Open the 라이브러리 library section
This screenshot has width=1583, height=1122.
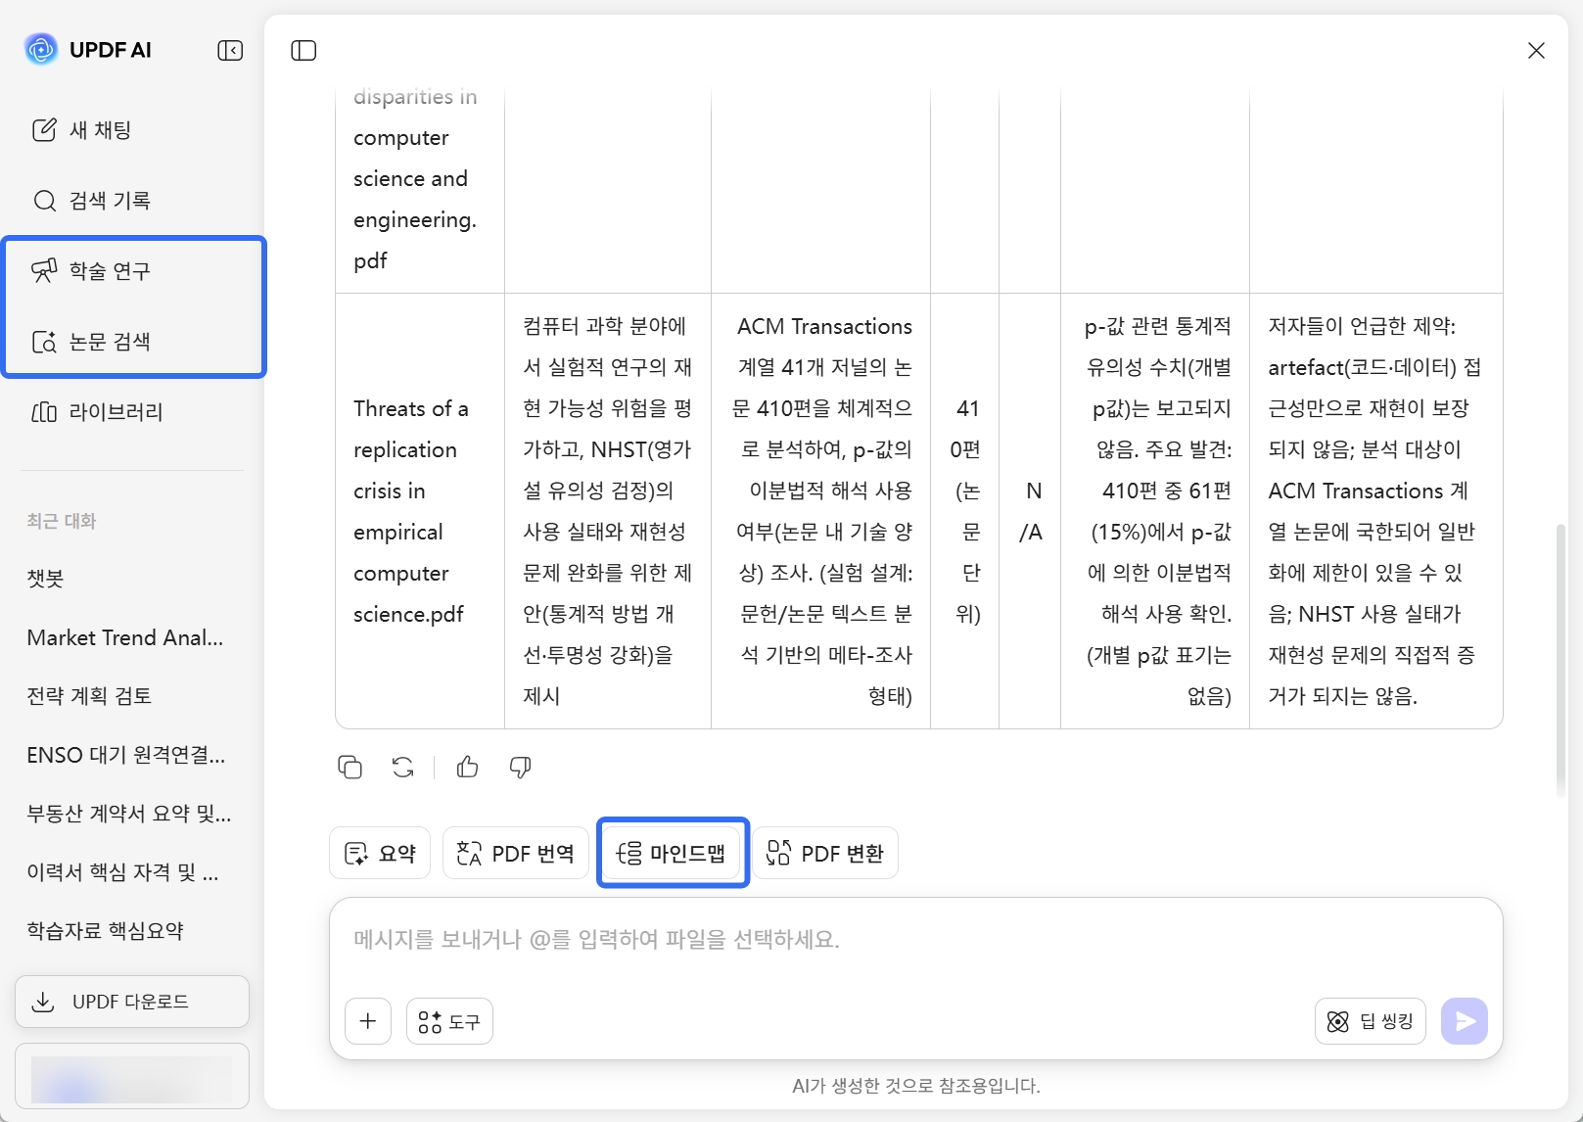[x=112, y=411]
